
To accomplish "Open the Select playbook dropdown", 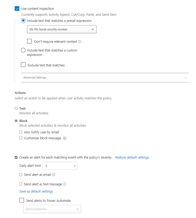I will pyautogui.click(x=52, y=209).
